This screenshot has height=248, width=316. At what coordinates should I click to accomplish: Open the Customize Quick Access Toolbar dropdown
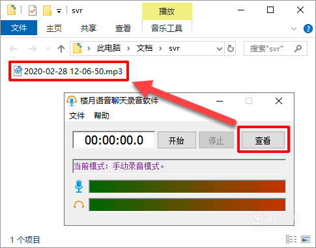pyautogui.click(x=59, y=10)
